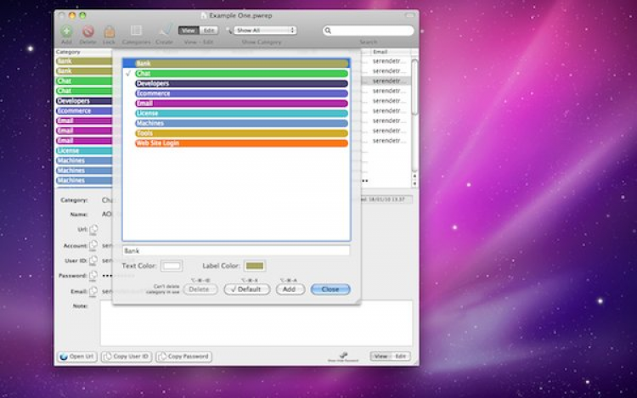
Task: Set selected category as Default
Action: [246, 289]
